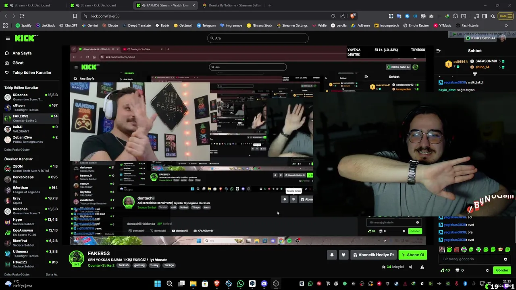Viewport: 516px width, 290px height.
Task: Open the browser extensions puzzle icon
Action: coord(456,16)
